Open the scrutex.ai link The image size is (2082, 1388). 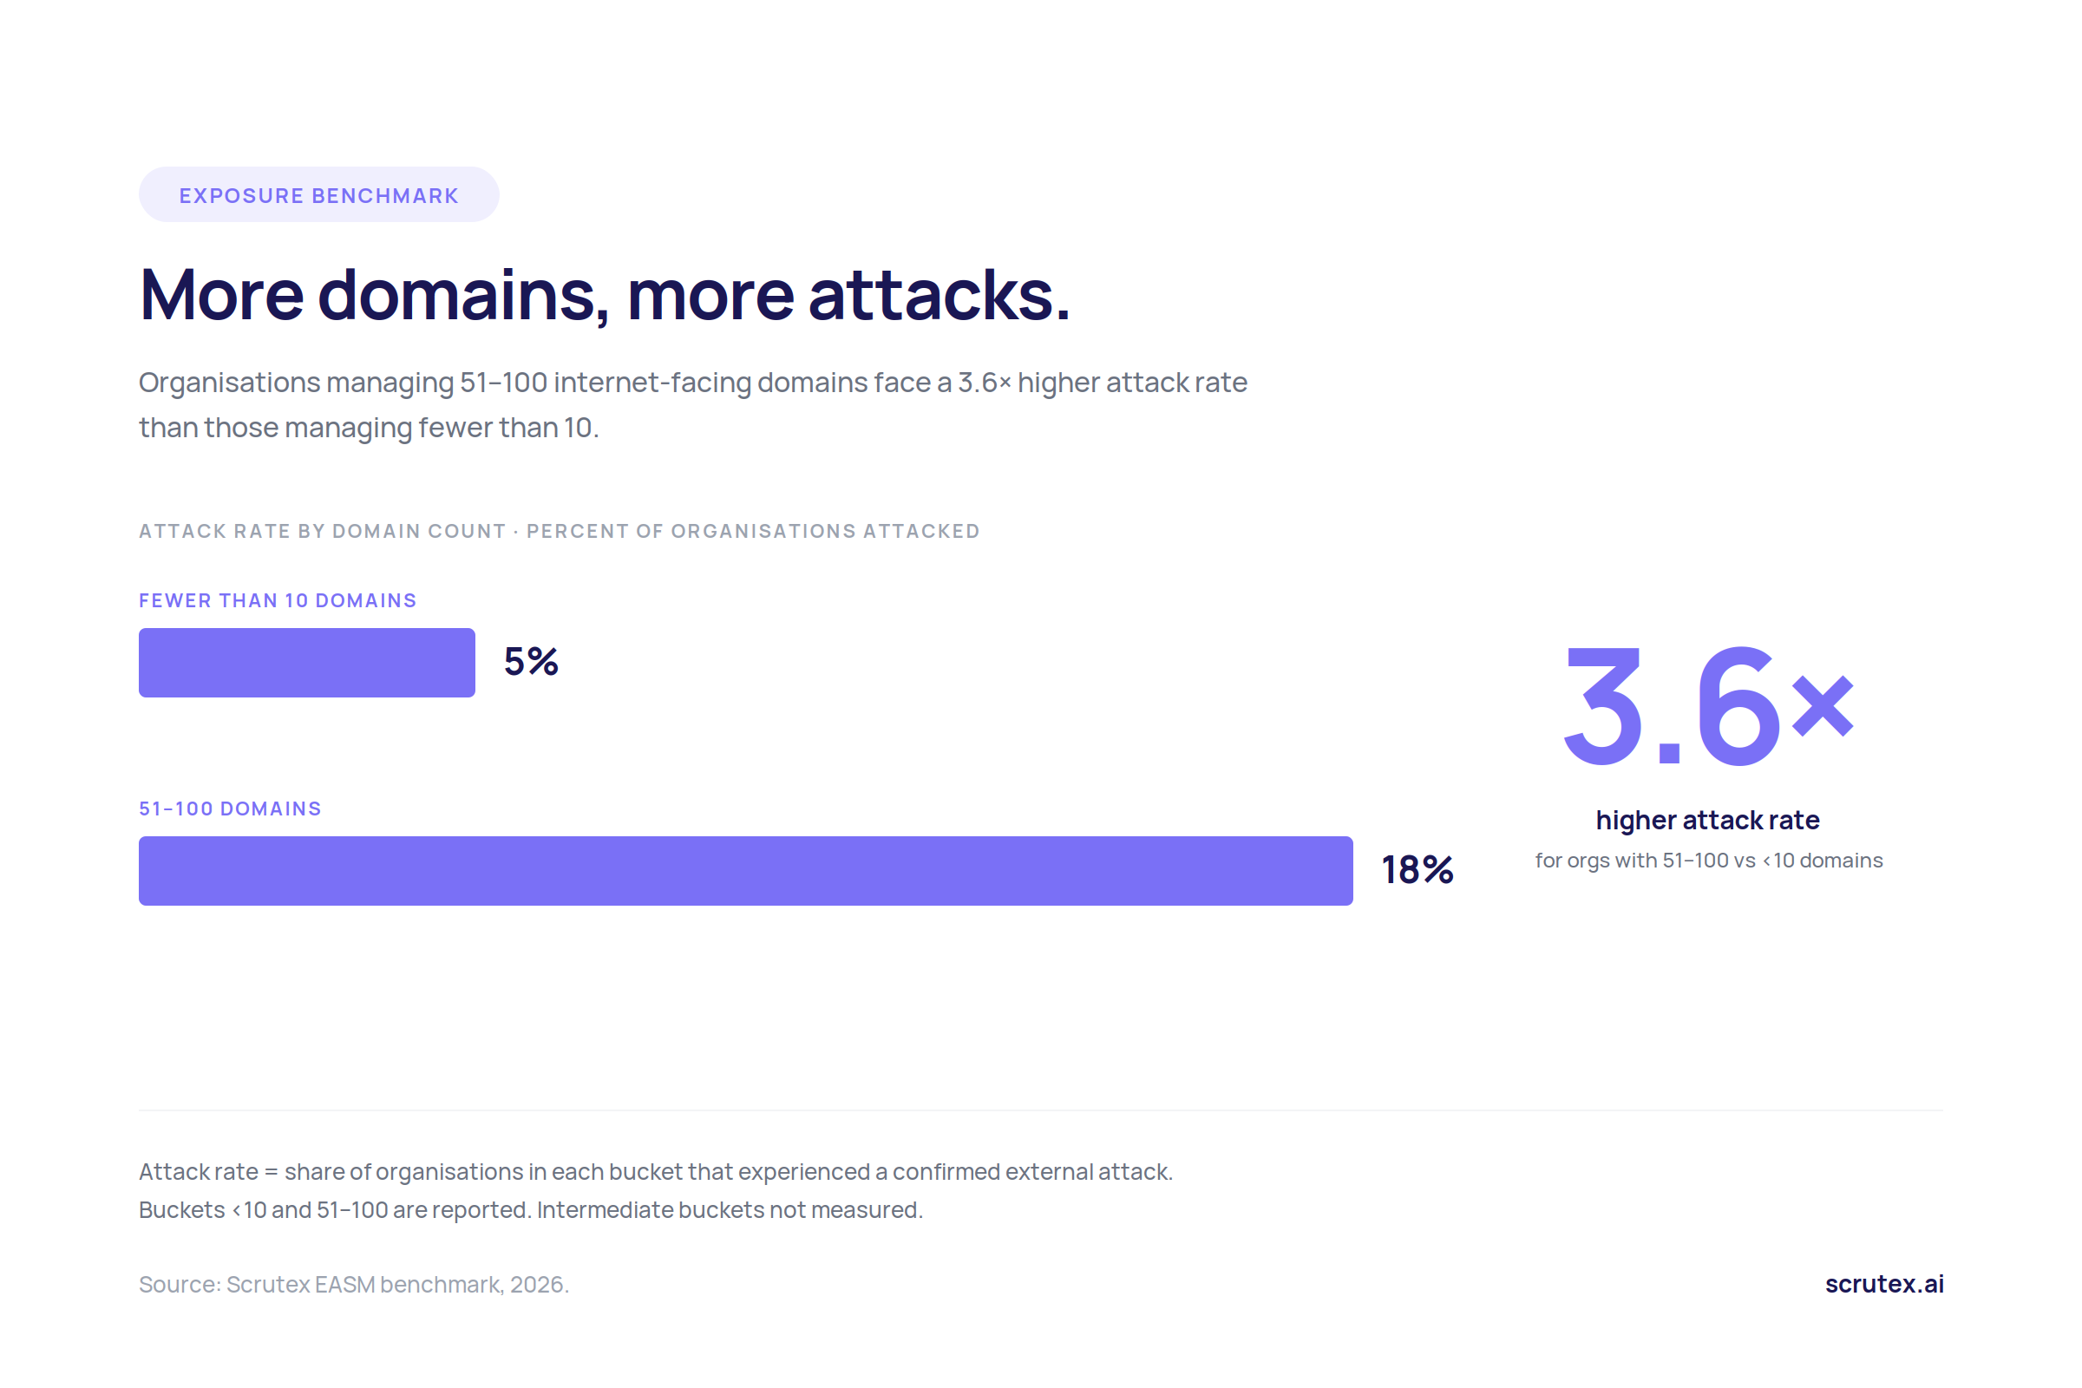tap(1884, 1284)
